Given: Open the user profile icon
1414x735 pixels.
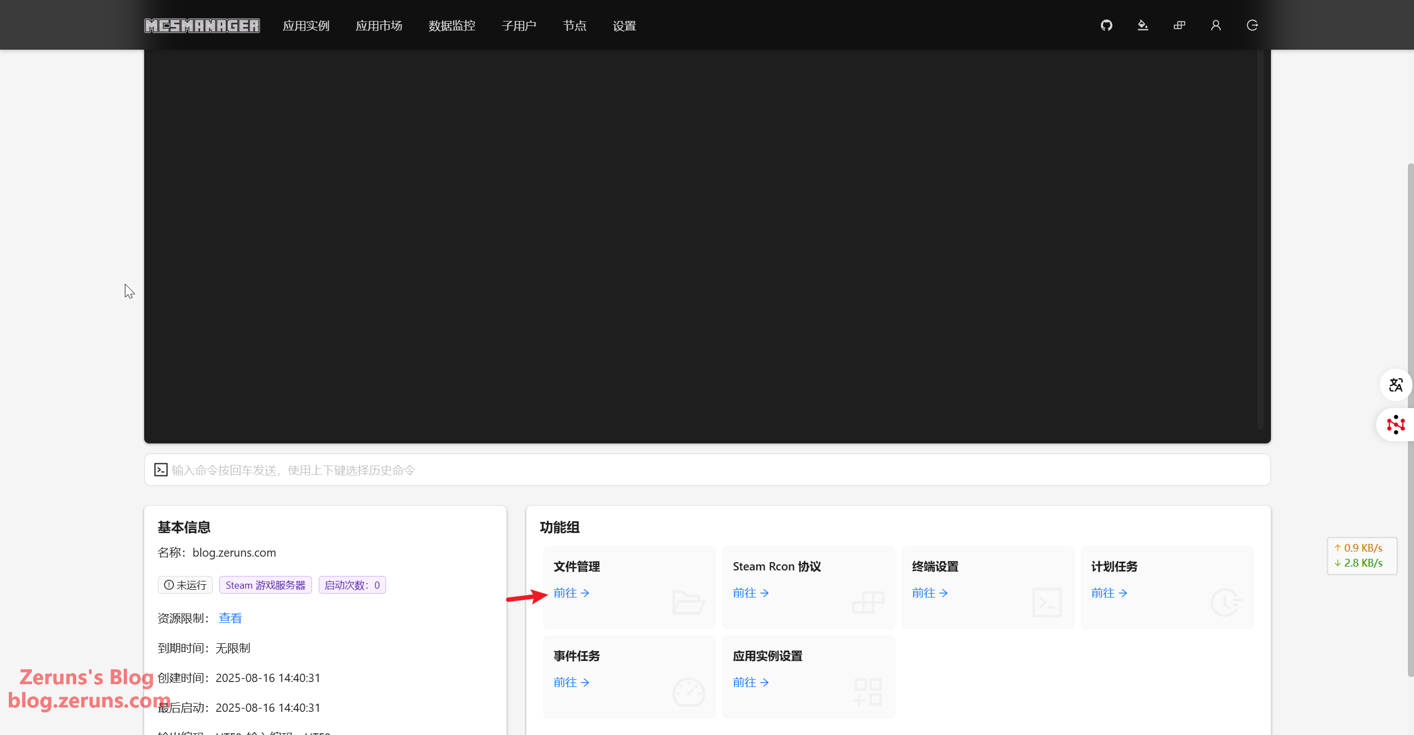Looking at the screenshot, I should tap(1216, 25).
